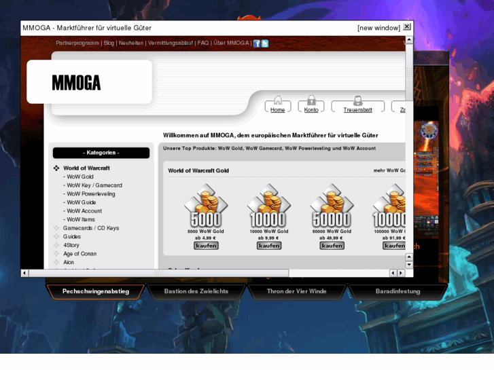494x370 pixels.
Task: Open the FAQ link
Action: pyautogui.click(x=203, y=43)
